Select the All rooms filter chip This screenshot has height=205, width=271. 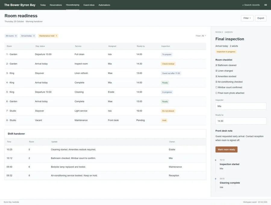(x=11, y=36)
